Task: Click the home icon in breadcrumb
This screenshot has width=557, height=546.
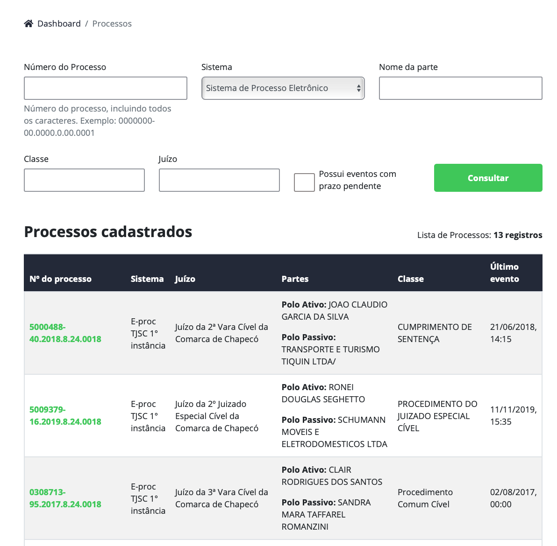Action: click(x=29, y=24)
